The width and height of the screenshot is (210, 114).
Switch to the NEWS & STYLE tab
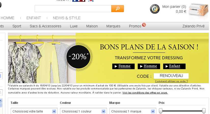[x=67, y=18]
